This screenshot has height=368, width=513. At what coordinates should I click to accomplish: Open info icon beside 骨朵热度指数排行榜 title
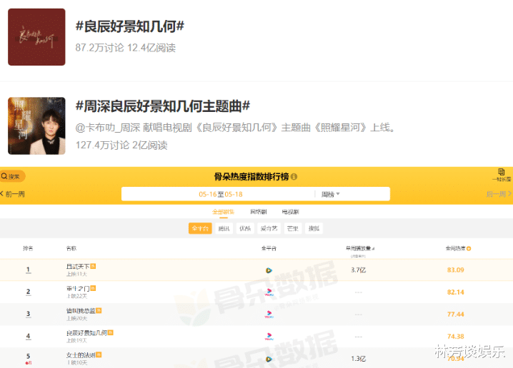[x=294, y=177]
